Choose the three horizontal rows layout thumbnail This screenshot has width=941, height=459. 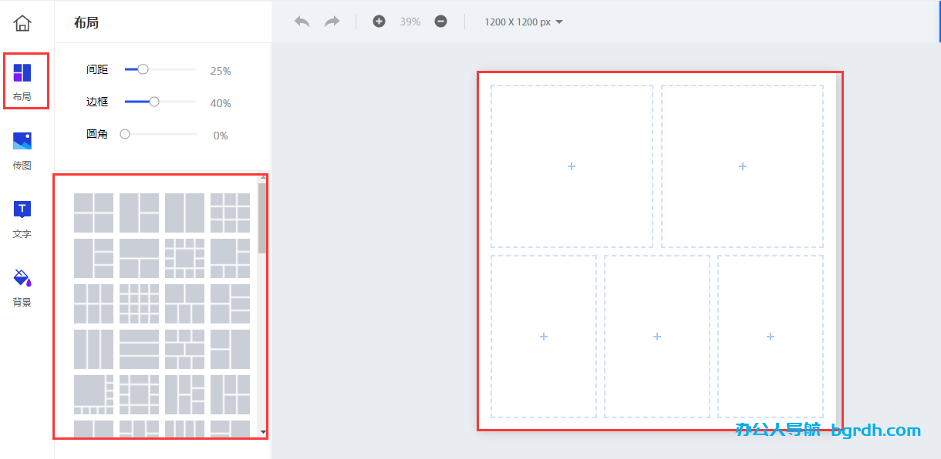139,349
